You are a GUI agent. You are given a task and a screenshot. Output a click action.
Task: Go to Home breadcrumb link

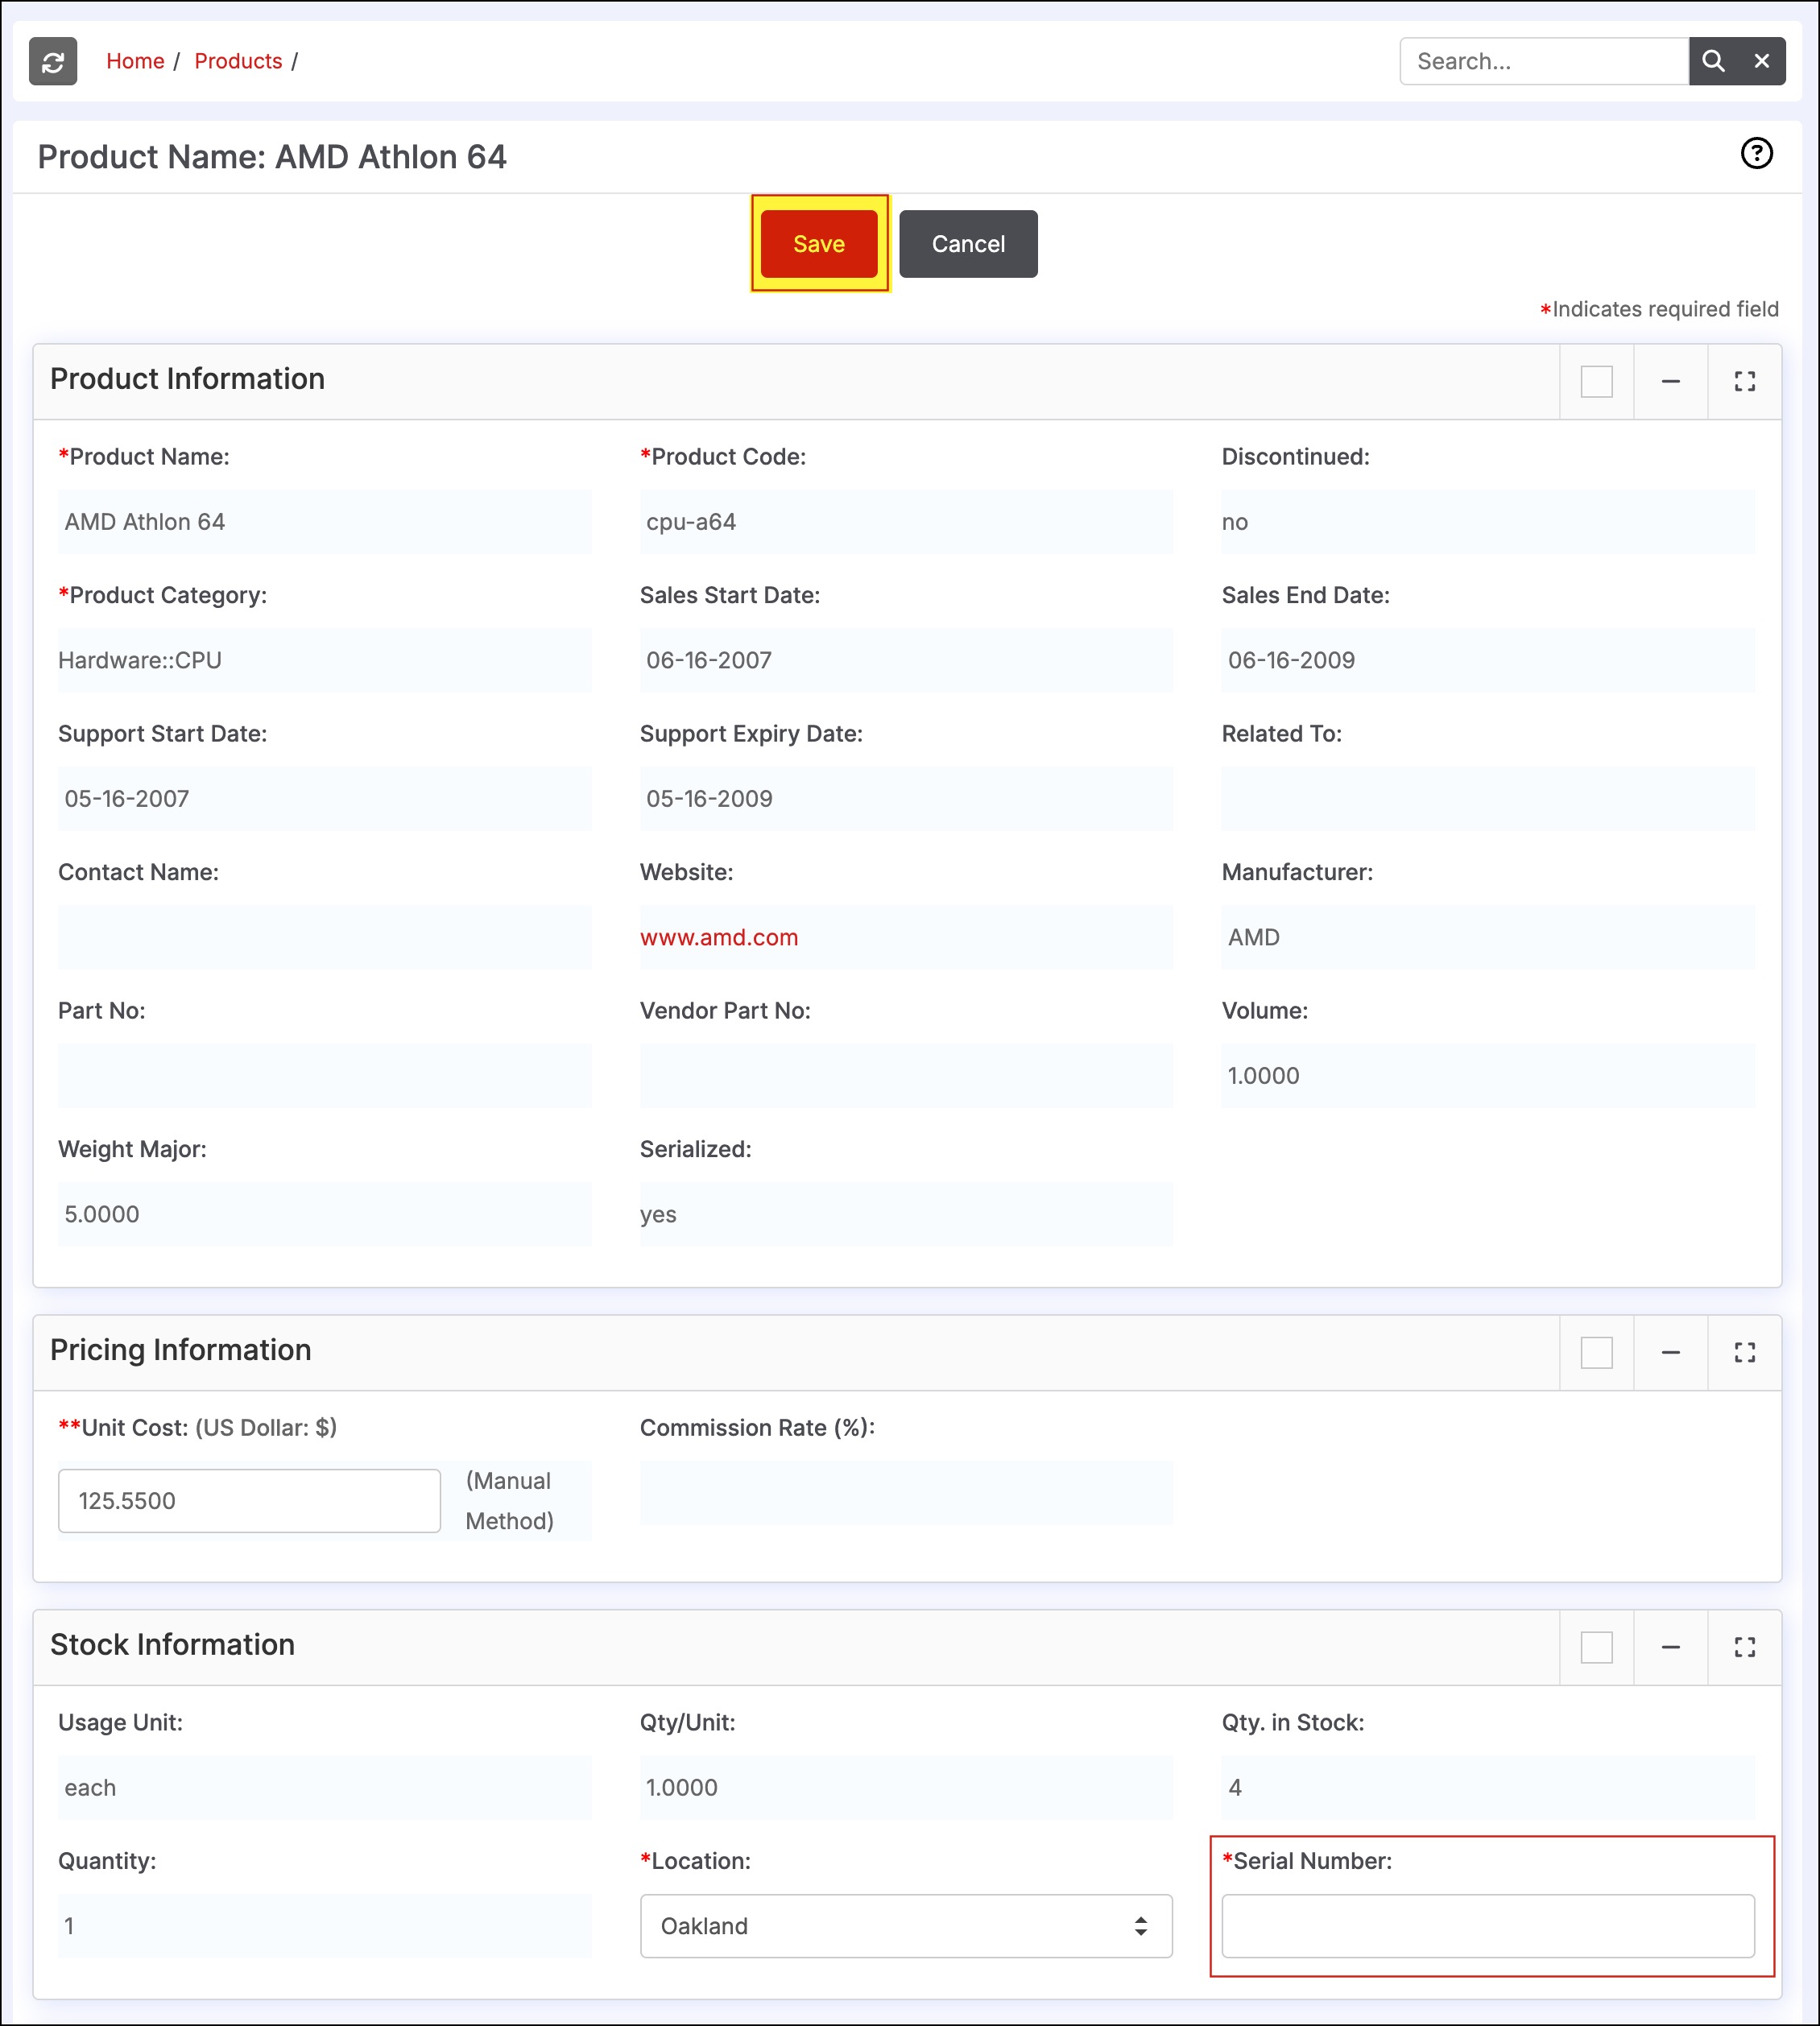(x=135, y=61)
